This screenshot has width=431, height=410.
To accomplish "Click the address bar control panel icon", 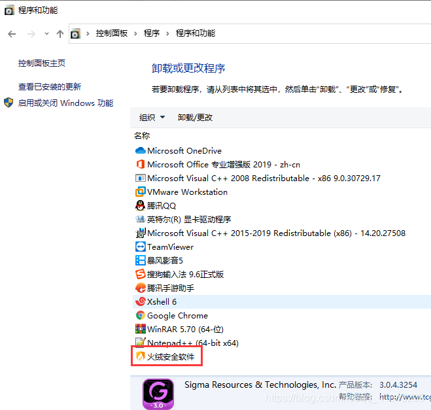I will [x=76, y=33].
